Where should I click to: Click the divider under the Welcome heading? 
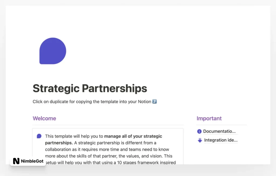pyautogui.click(x=108, y=125)
